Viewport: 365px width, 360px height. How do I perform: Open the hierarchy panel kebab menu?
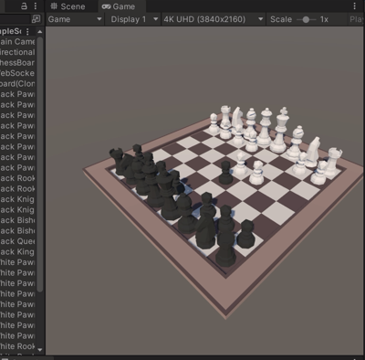pyautogui.click(x=36, y=6)
